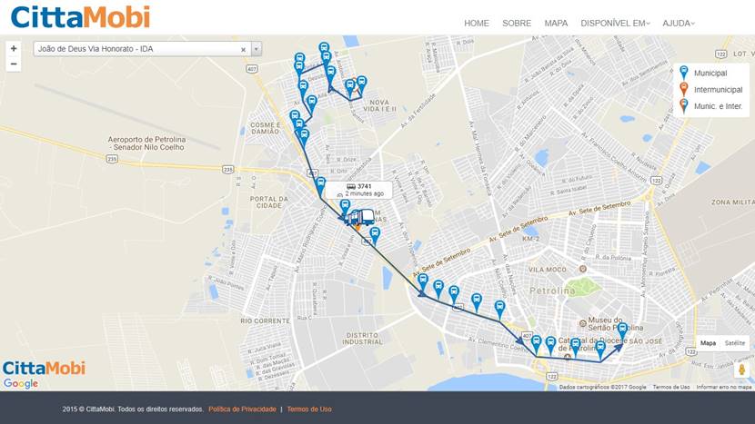Viewport: 755px width, 424px height.
Task: Select the bus stop near Museu do Sertão
Action: click(622, 331)
